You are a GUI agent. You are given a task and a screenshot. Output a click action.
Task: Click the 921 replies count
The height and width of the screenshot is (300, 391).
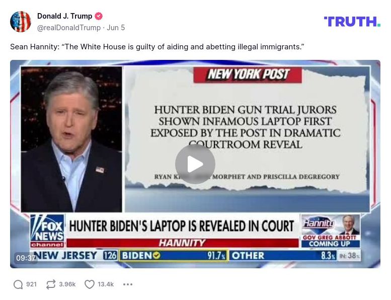click(31, 284)
